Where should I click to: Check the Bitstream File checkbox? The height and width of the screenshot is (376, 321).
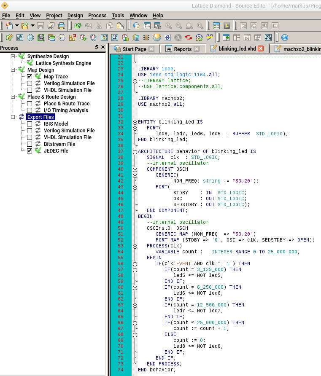coord(30,144)
